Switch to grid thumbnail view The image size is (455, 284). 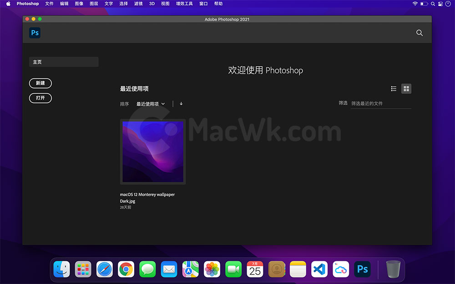click(x=406, y=89)
